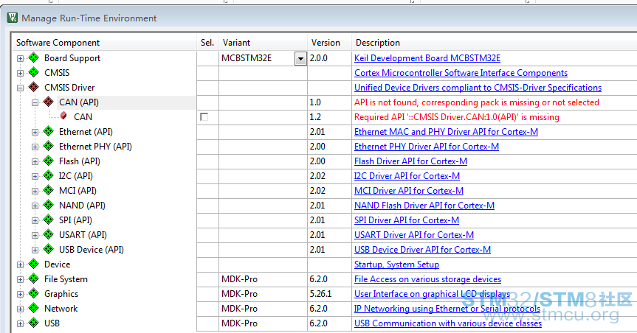This screenshot has width=637, height=333.
Task: Open I2C Driver API for Cortex-M link
Action: 407,175
